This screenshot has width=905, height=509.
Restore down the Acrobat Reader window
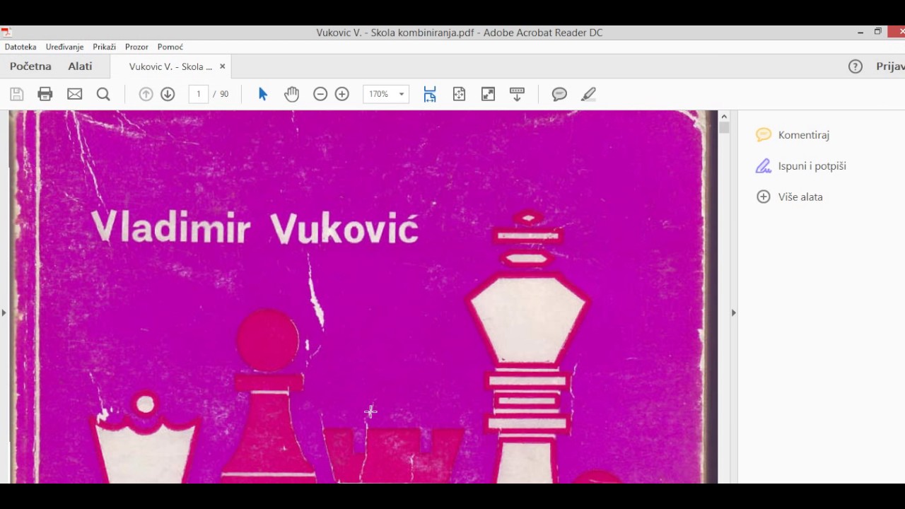(x=878, y=32)
